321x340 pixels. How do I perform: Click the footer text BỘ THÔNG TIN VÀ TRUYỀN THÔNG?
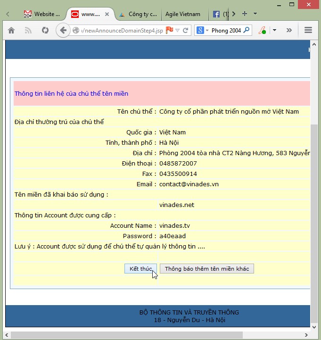tap(189, 313)
